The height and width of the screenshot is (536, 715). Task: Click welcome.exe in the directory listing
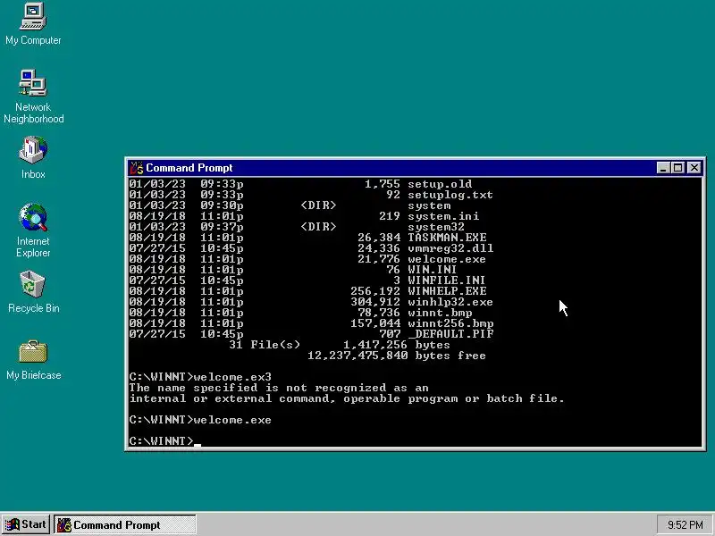coord(447,259)
